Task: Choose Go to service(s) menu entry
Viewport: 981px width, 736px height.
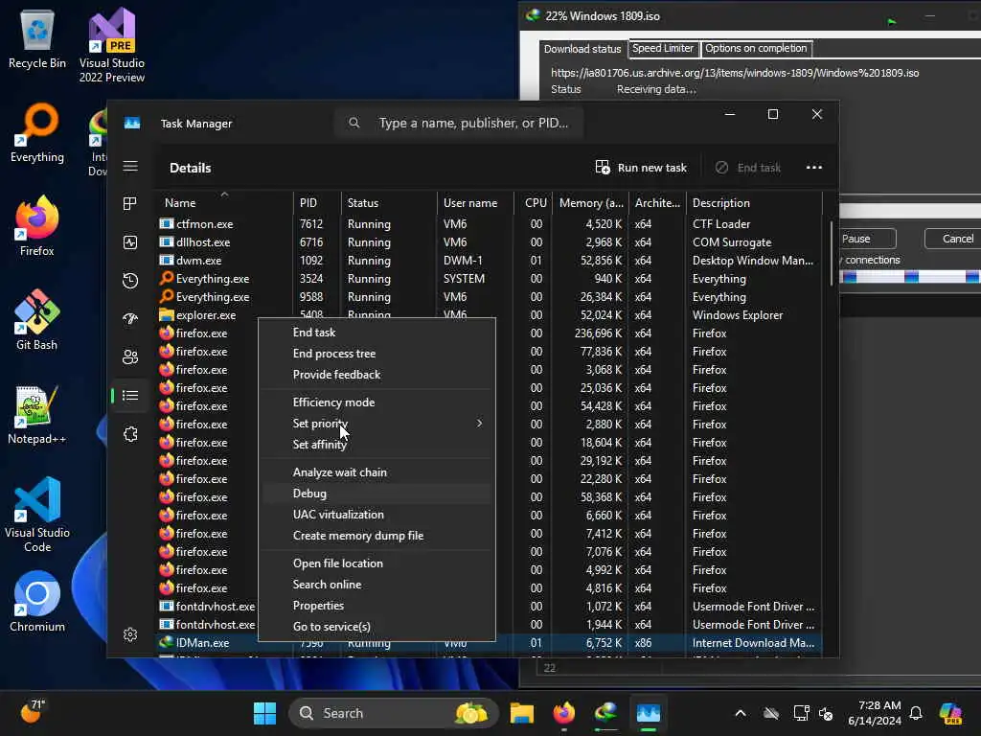Action: click(376, 627)
